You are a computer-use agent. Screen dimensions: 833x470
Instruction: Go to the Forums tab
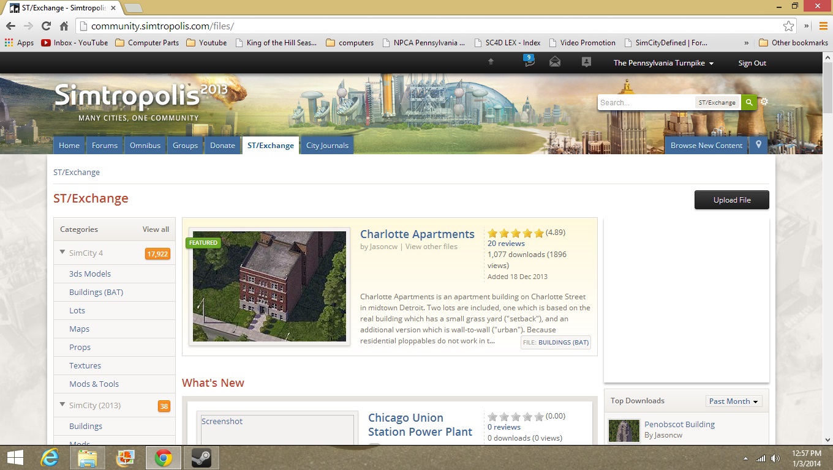point(105,145)
